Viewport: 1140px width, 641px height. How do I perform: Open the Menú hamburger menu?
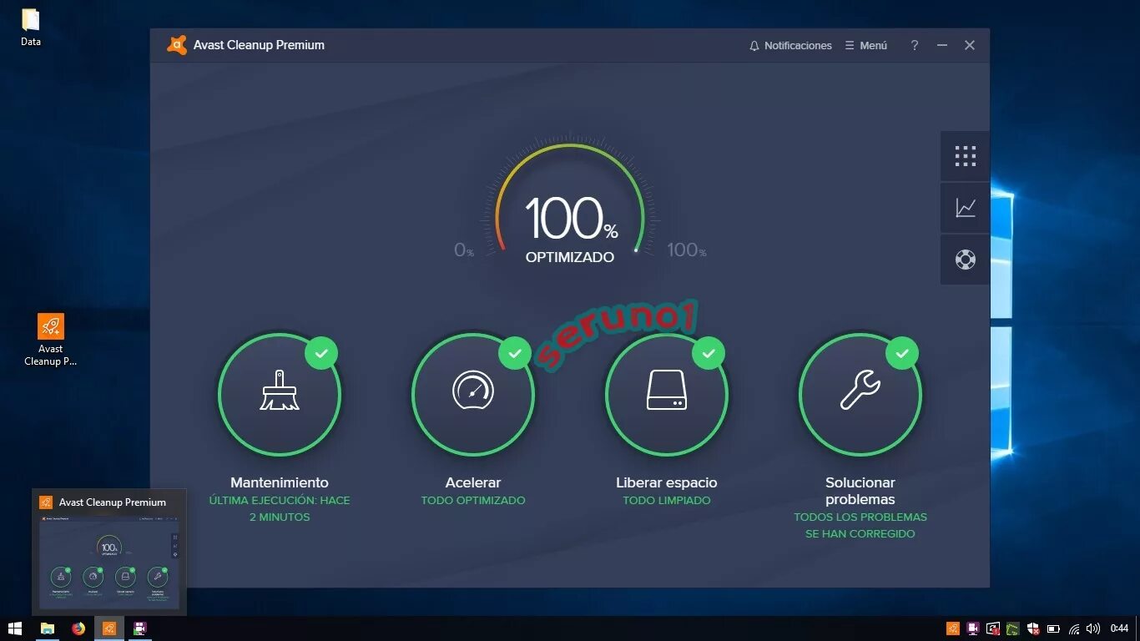[x=866, y=46]
